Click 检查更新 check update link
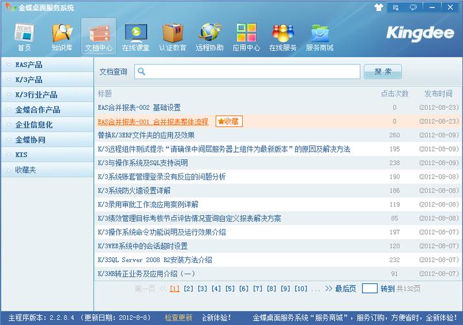Image resolution: width=463 pixels, height=325 pixels. point(179,318)
